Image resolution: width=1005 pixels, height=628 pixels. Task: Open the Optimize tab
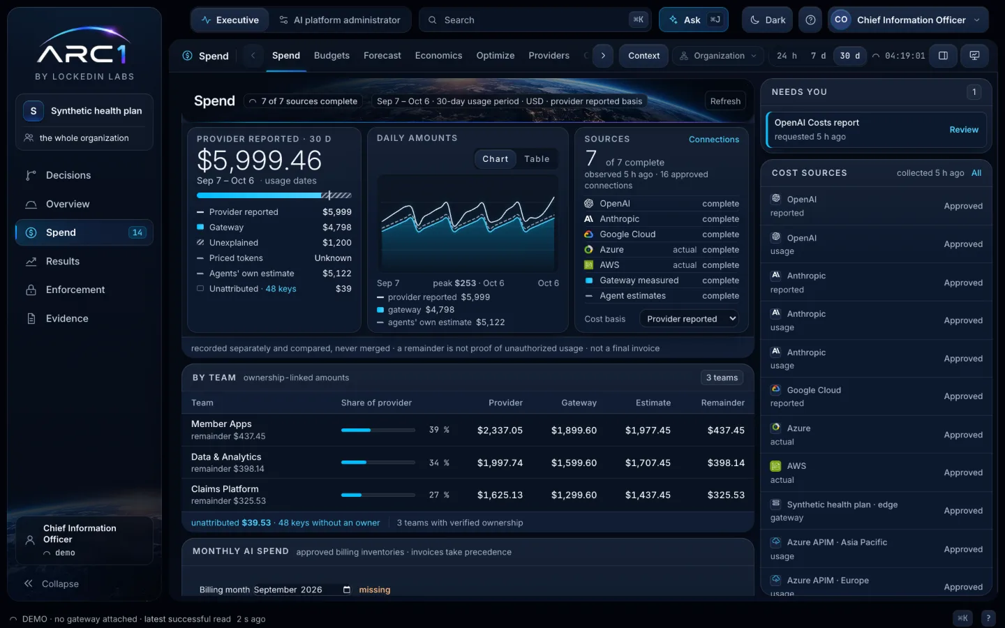pyautogui.click(x=496, y=56)
